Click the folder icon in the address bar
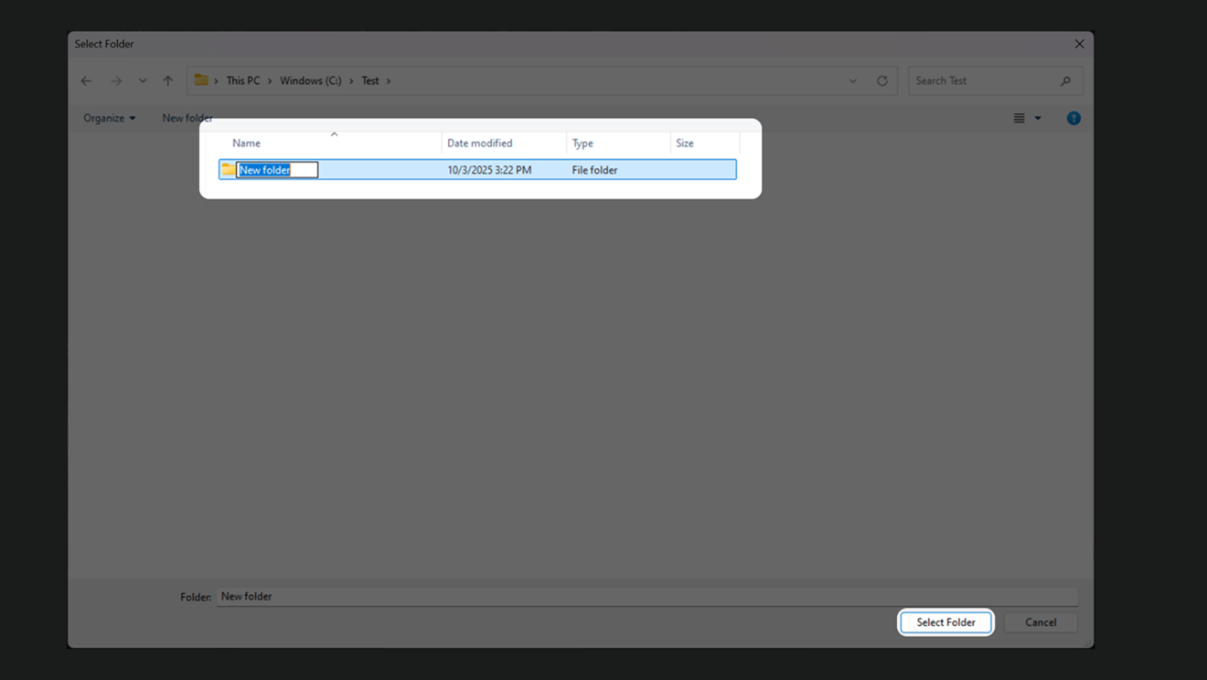Screen dimensions: 1207x680 [x=201, y=80]
